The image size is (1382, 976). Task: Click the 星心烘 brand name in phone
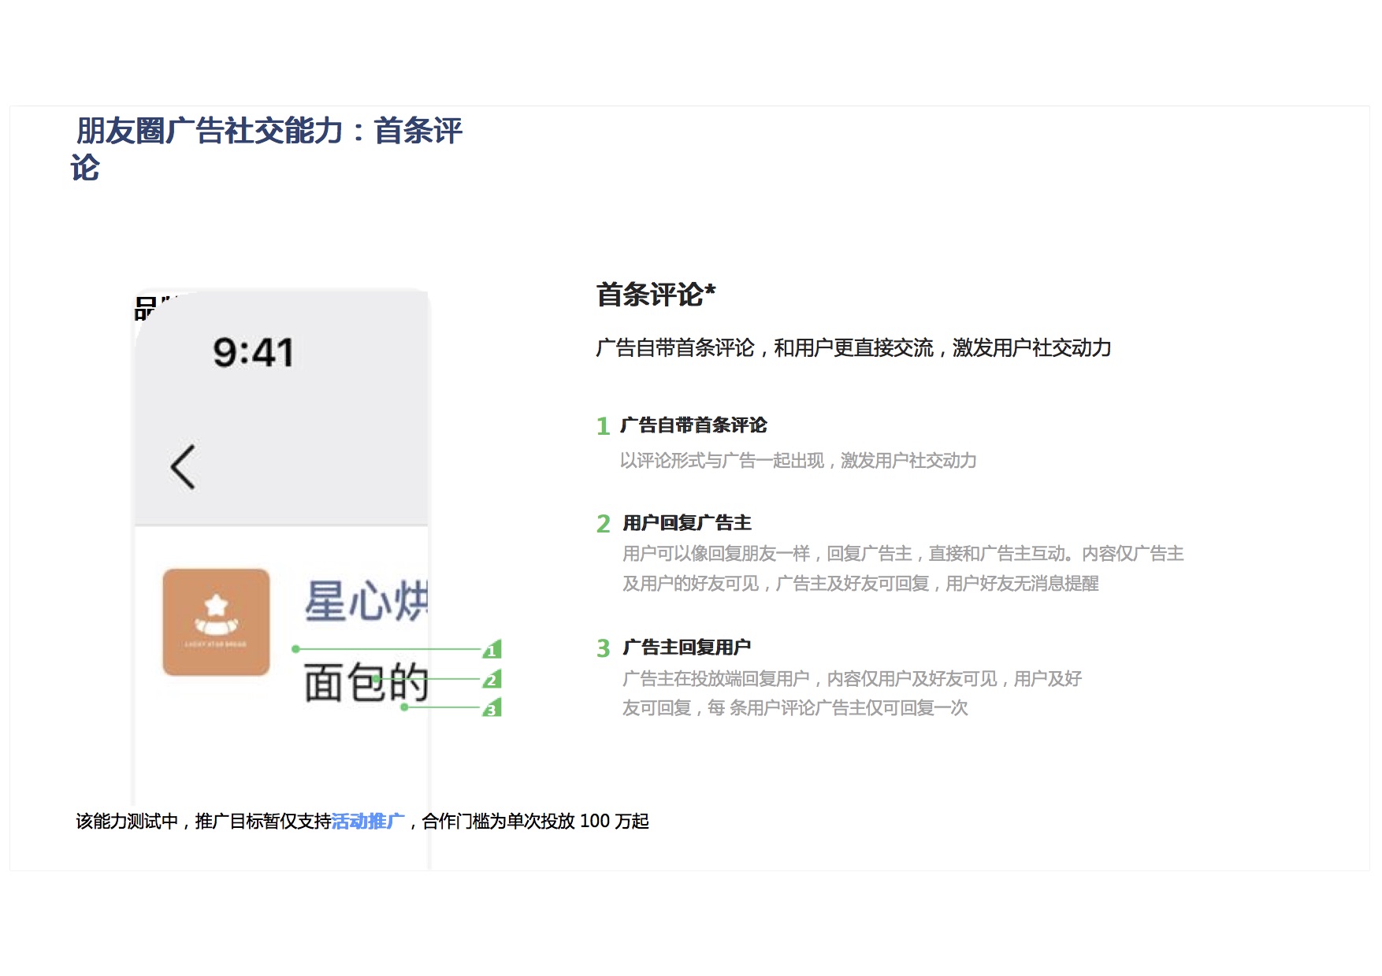pyautogui.click(x=366, y=601)
